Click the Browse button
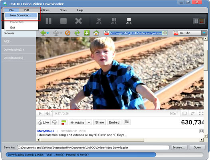210x160 pixels. pos(179,147)
